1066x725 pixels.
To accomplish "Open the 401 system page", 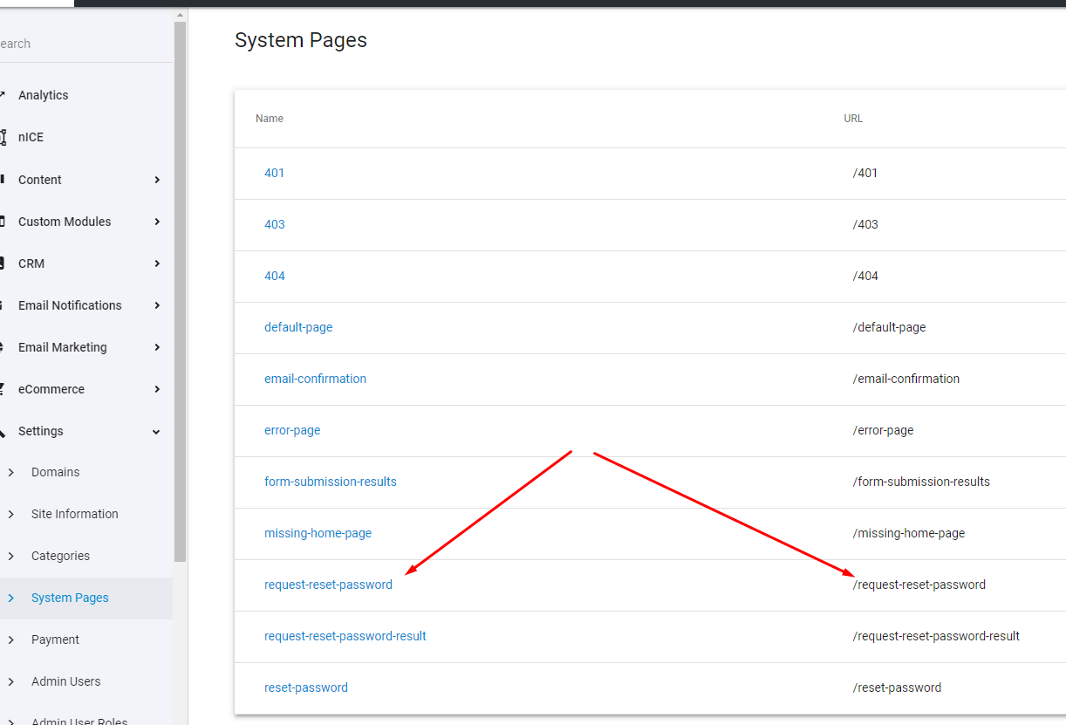I will pyautogui.click(x=275, y=173).
